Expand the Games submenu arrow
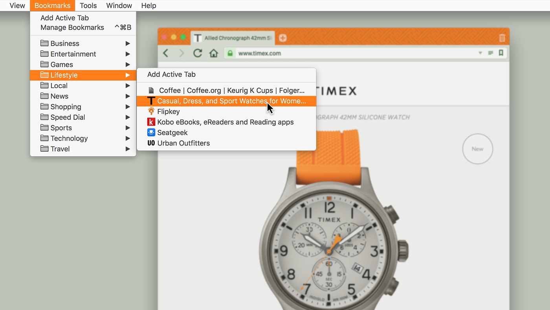This screenshot has height=310, width=550. (128, 65)
